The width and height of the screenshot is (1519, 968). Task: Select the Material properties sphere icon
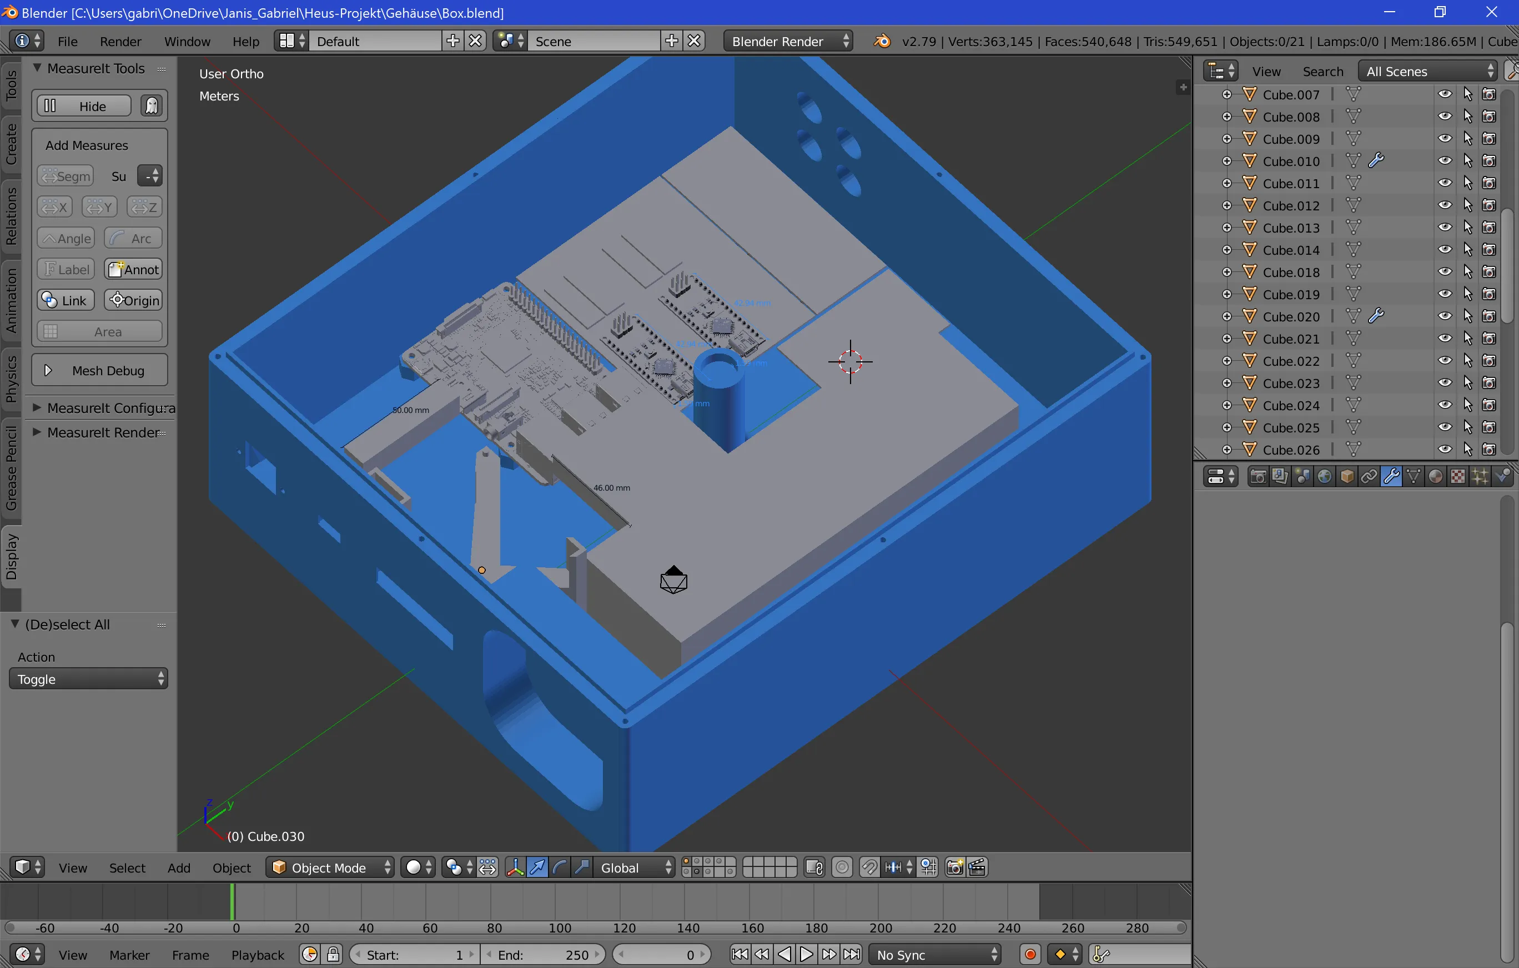pyautogui.click(x=1436, y=476)
